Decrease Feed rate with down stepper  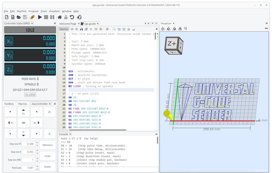[37, 169]
